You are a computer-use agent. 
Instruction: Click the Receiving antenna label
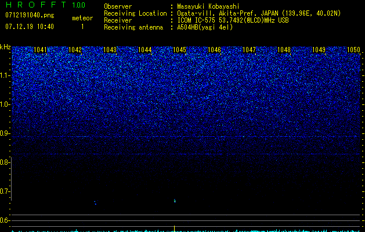[x=133, y=27]
